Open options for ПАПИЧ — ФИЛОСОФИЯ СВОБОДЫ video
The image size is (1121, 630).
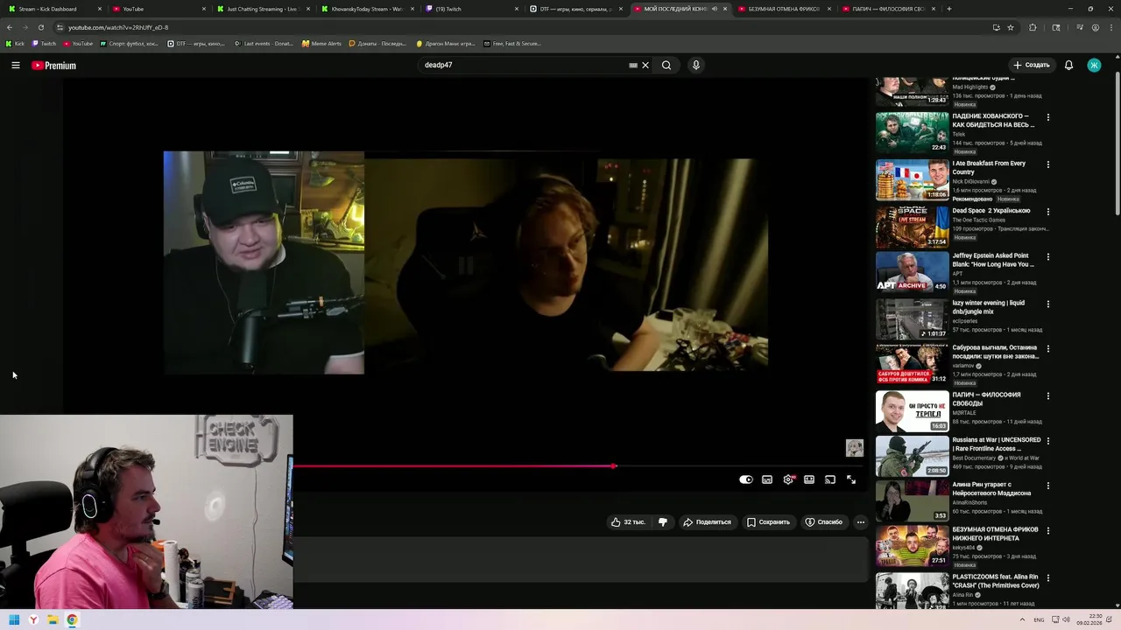click(x=1048, y=395)
